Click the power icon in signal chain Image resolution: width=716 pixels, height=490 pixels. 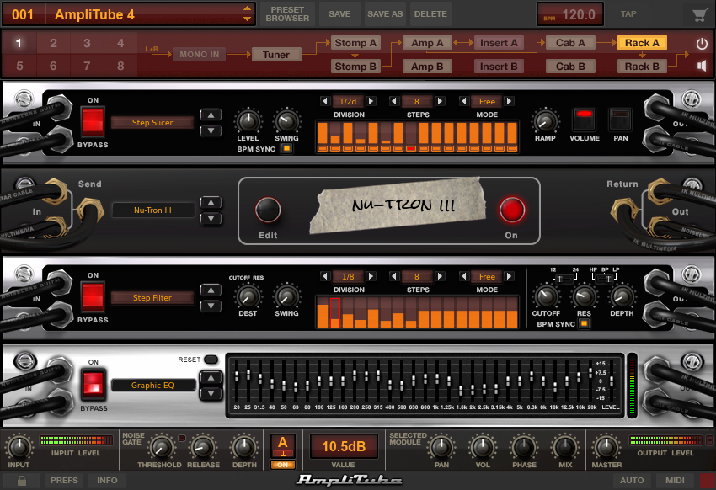[x=702, y=43]
